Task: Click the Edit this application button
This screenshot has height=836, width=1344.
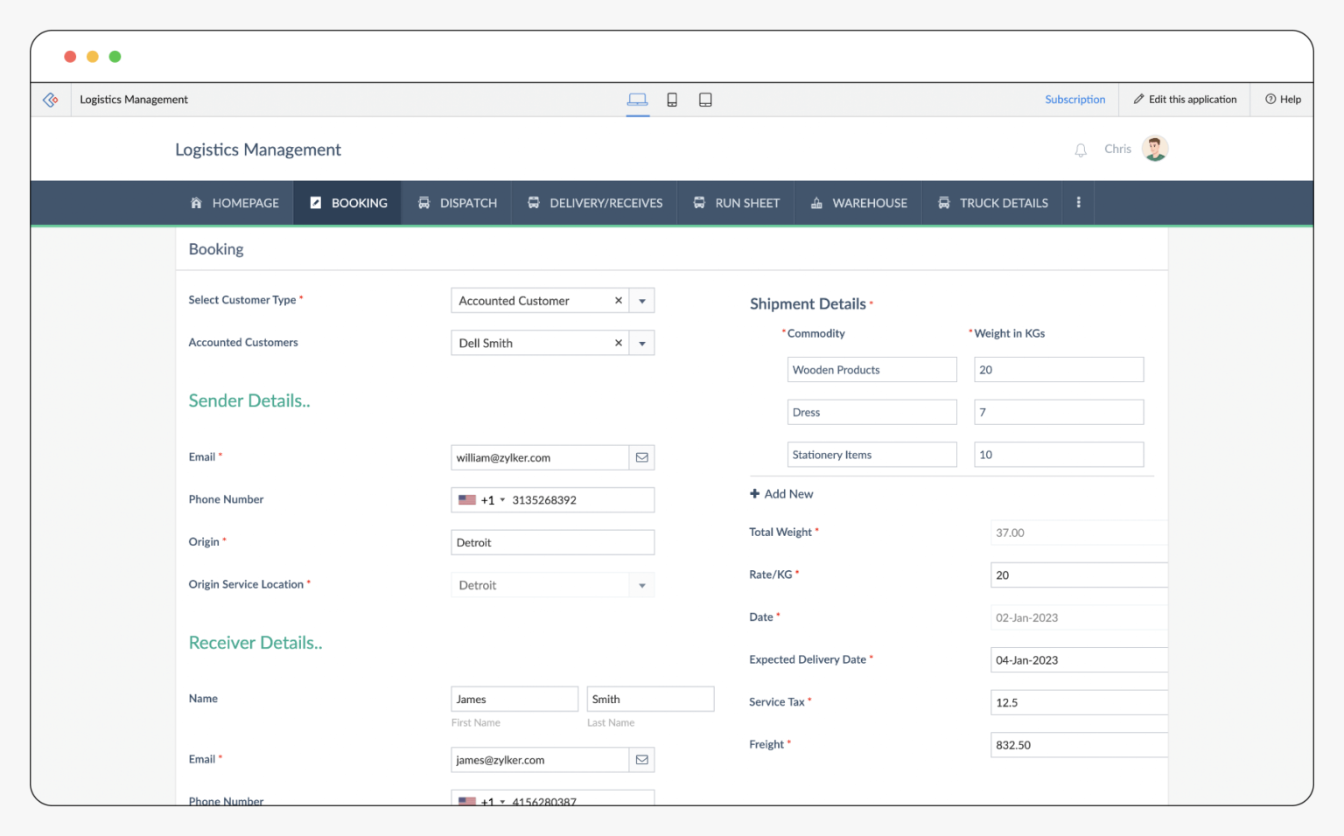Action: click(1185, 99)
